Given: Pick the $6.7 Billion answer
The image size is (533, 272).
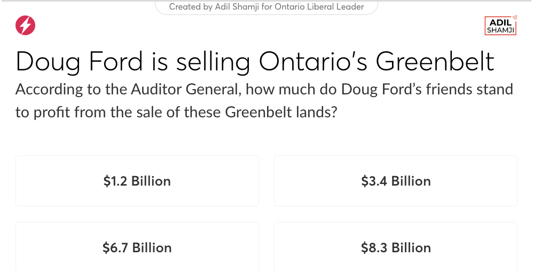Looking at the screenshot, I should pyautogui.click(x=137, y=247).
